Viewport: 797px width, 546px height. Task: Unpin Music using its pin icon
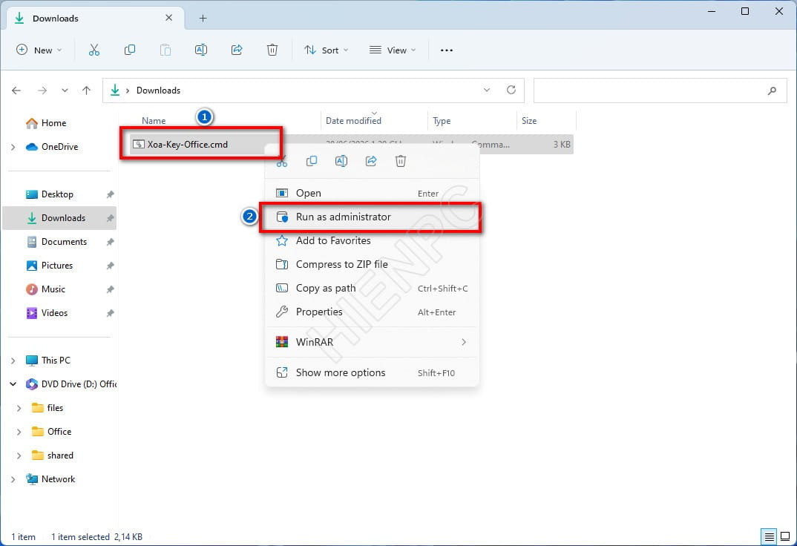110,289
